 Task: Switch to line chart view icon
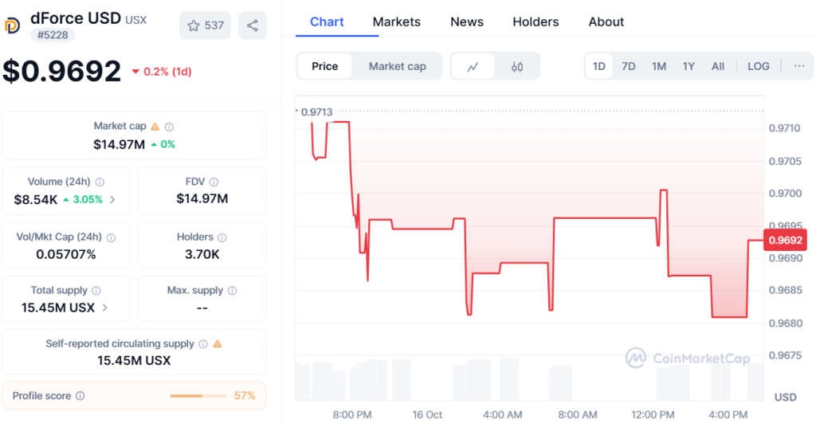pyautogui.click(x=473, y=66)
